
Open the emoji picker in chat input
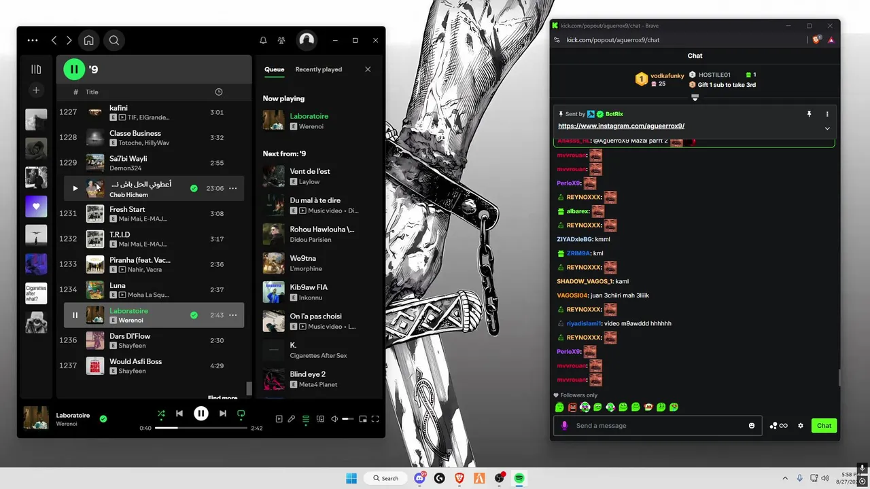(752, 426)
